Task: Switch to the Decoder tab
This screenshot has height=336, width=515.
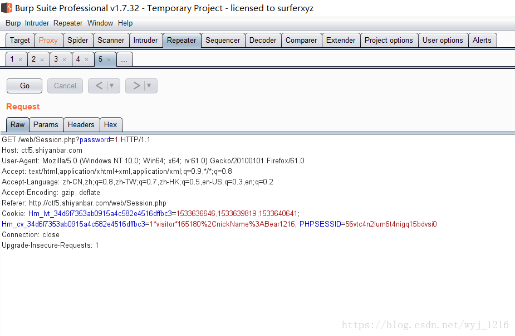Action: click(263, 41)
